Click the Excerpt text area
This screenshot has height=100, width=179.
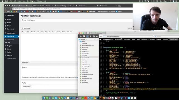50,72
